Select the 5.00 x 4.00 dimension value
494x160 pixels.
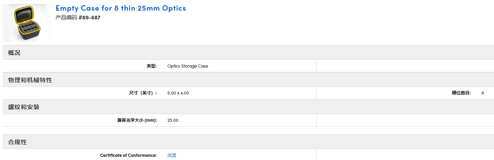[x=178, y=93]
